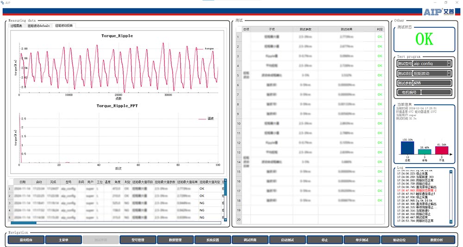Expand the 测试型号 aip_config dropdown
The image size is (463, 247).
449,63
